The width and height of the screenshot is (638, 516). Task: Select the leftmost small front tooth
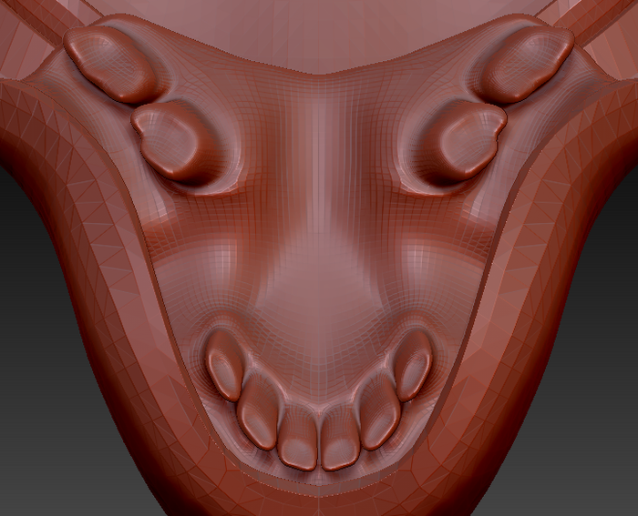click(225, 366)
